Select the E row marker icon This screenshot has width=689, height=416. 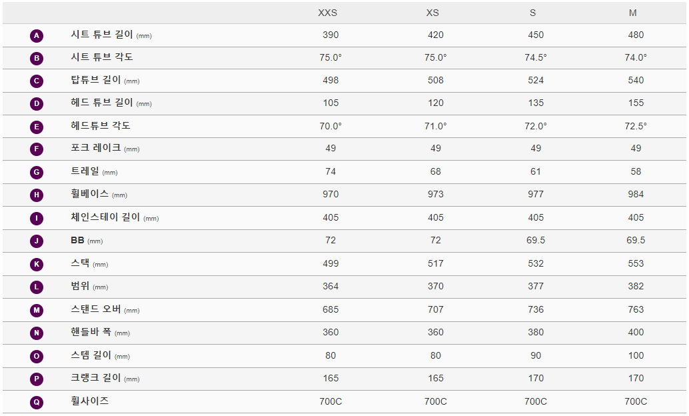click(x=37, y=127)
